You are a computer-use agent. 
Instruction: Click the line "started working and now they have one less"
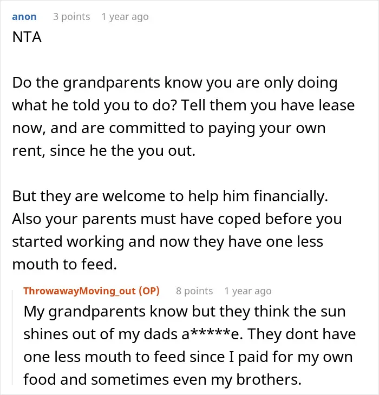pos(168,241)
